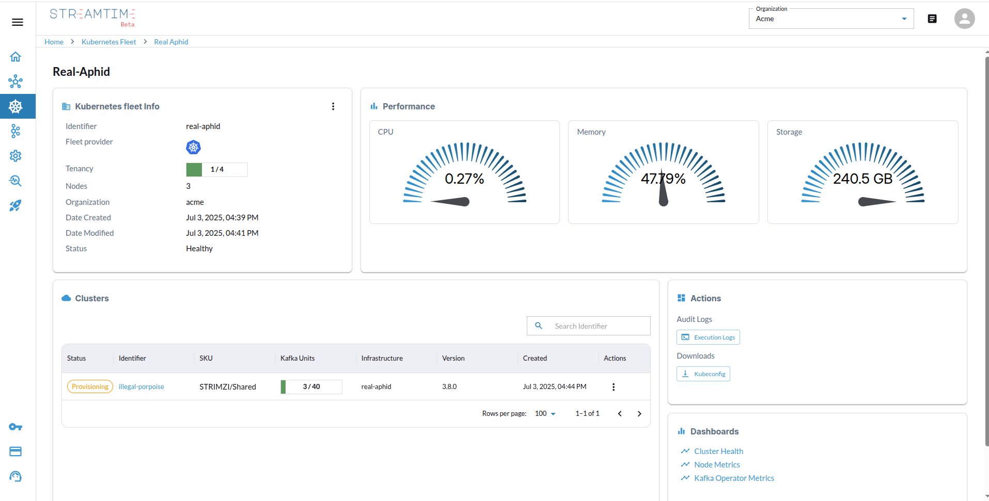Open Kubernetes fleet Info three-dot menu
The width and height of the screenshot is (989, 501).
tap(333, 106)
